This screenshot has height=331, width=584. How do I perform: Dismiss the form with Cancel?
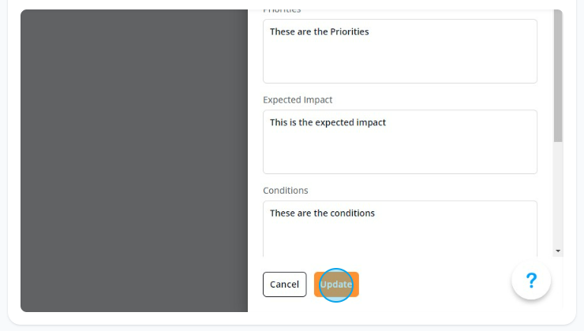point(285,285)
